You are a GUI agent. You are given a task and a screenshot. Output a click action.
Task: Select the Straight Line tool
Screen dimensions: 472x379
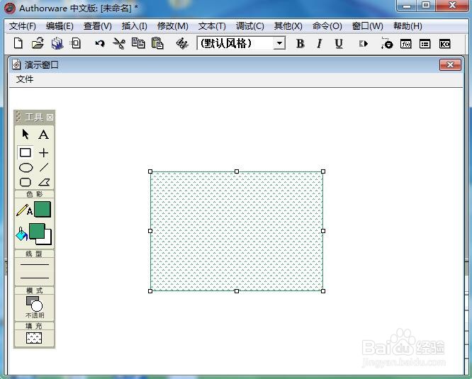coord(44,152)
